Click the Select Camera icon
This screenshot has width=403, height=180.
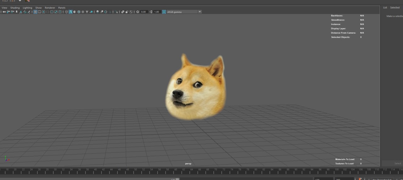pyautogui.click(x=4, y=12)
